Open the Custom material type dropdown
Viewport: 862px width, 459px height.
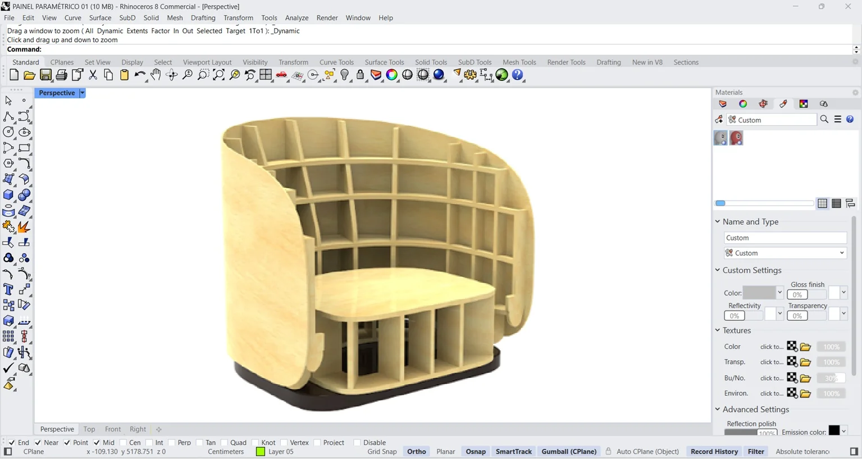(785, 253)
